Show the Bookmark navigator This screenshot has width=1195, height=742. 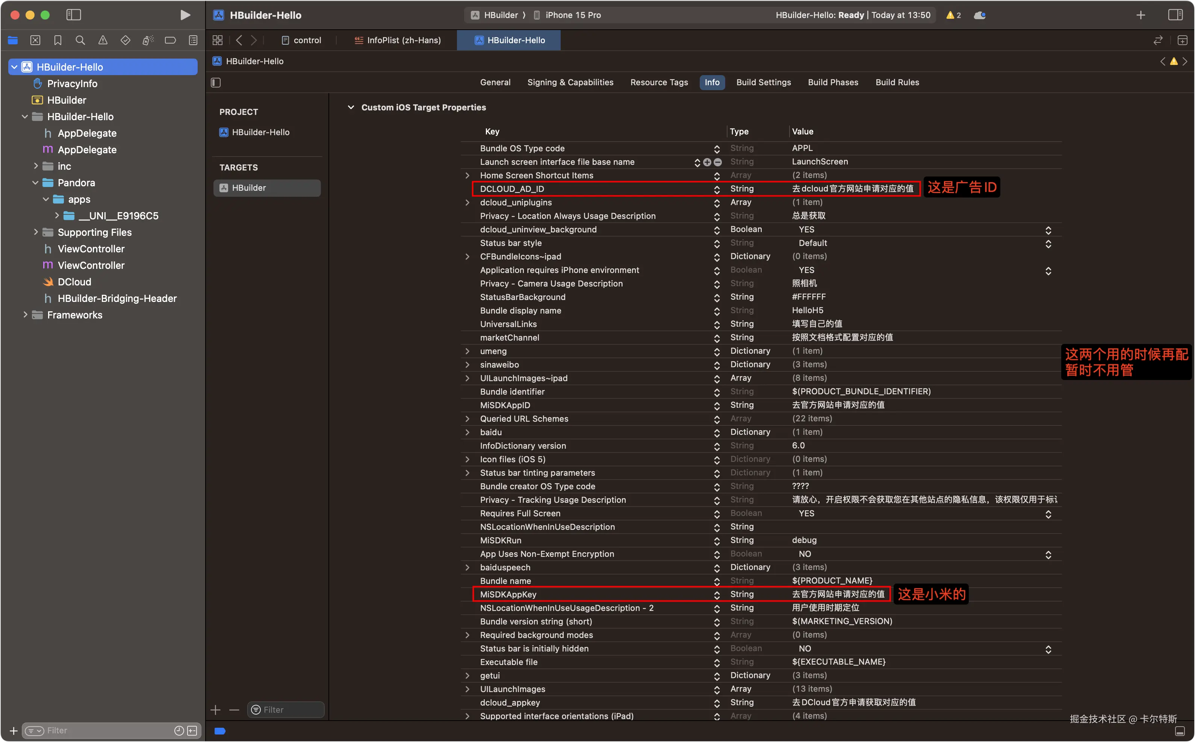[x=57, y=40]
